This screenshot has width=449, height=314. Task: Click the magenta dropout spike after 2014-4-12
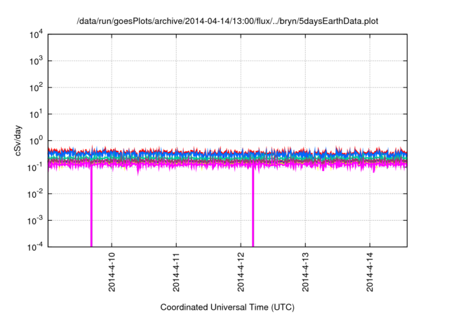[x=253, y=207]
